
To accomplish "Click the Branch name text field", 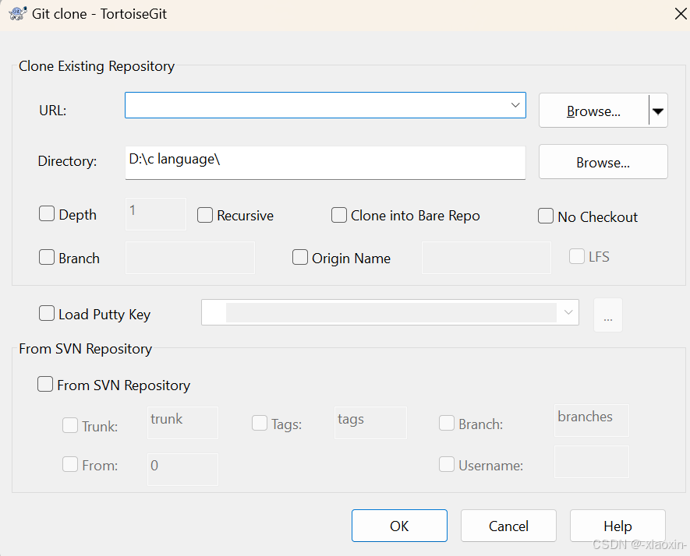I will click(190, 258).
